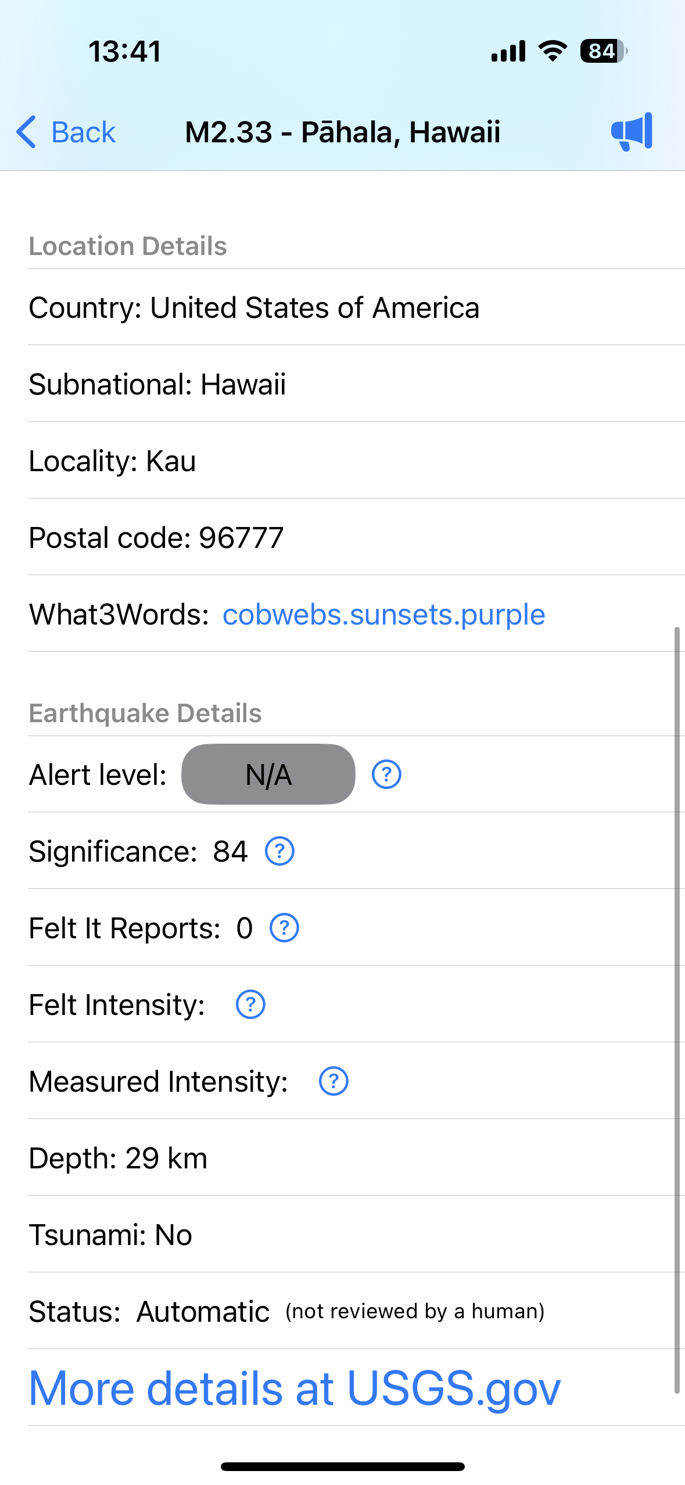Open Alert level help question icon
The width and height of the screenshot is (685, 1485).
386,774
